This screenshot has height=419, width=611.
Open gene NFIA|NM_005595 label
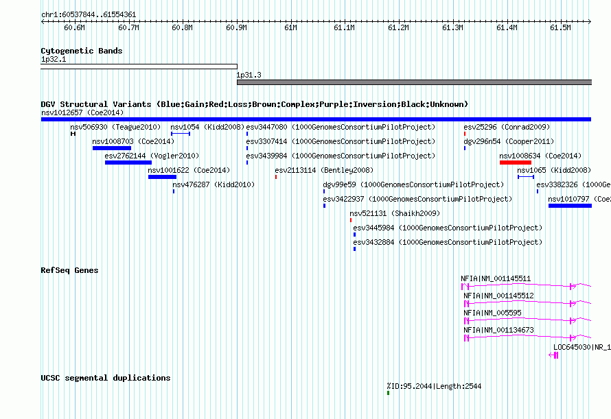tap(492, 313)
